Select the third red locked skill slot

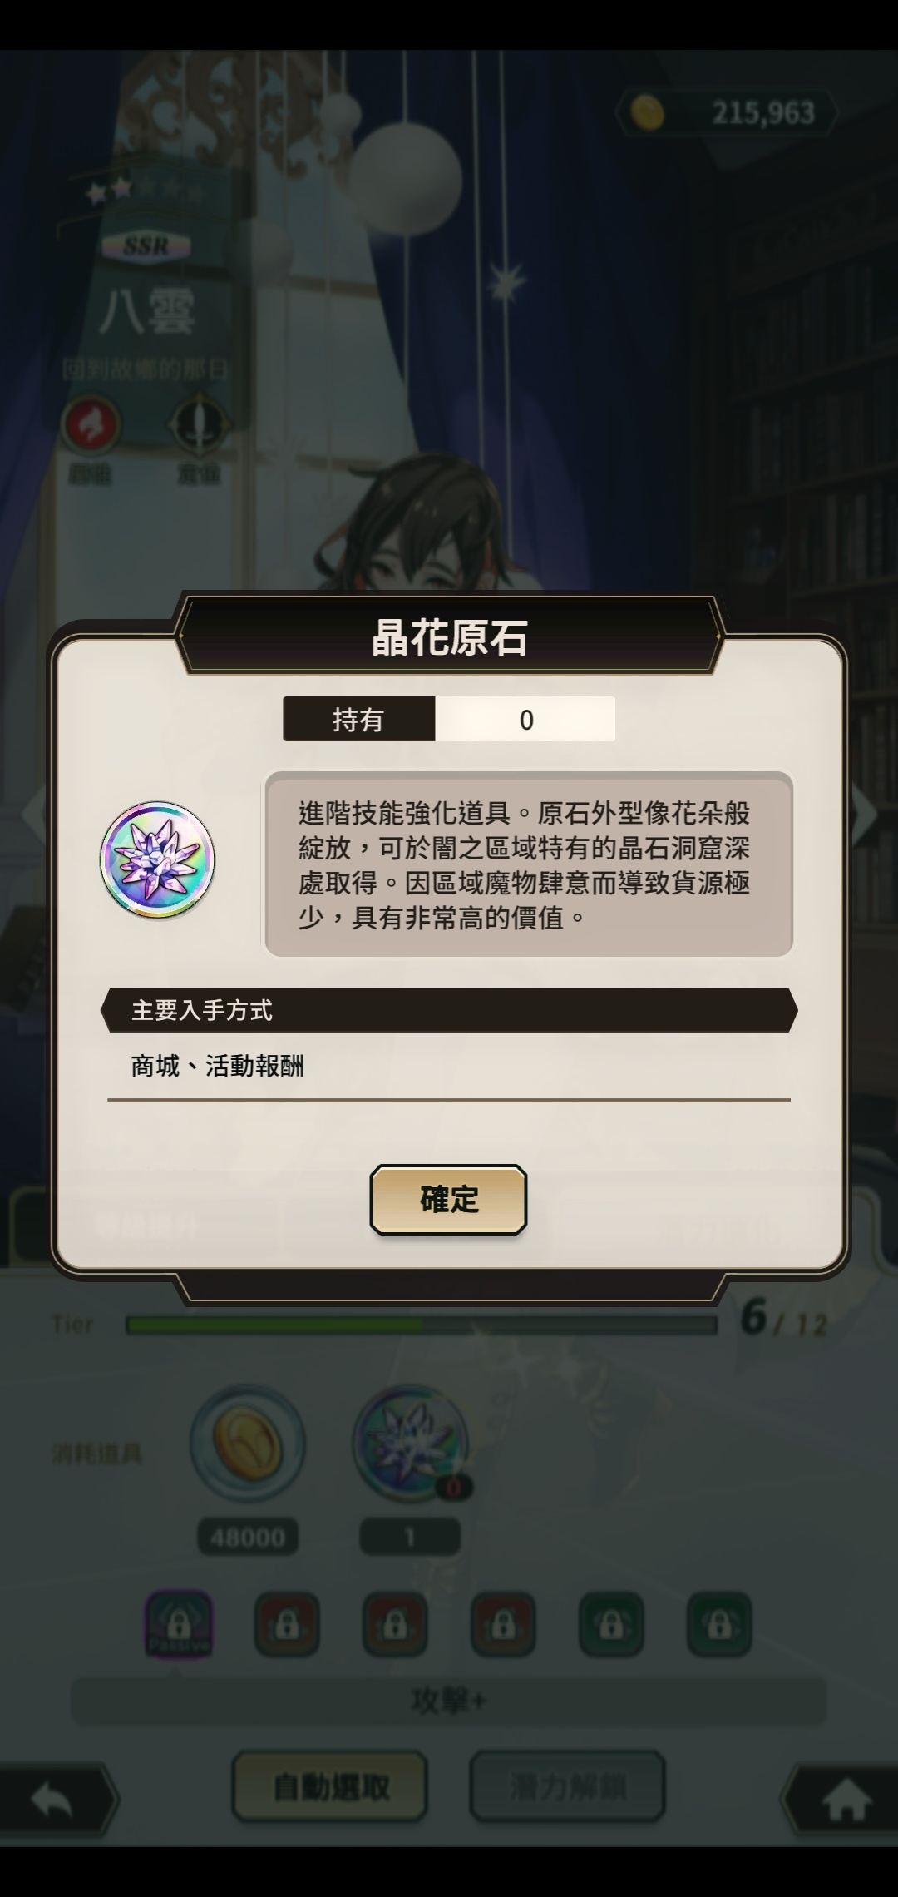coord(503,1623)
